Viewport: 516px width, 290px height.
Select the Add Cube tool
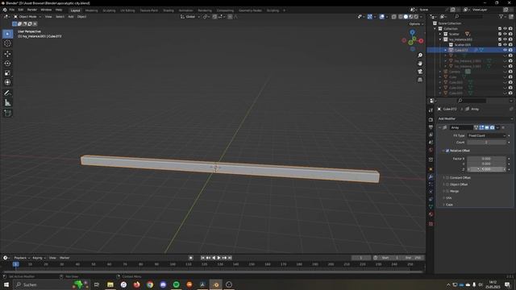7,114
